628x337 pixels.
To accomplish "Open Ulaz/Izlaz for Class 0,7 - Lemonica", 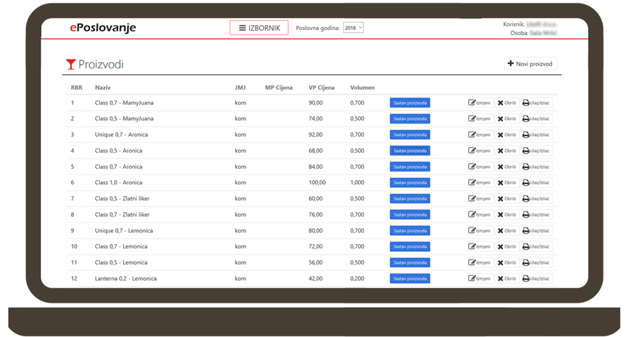I will [x=536, y=246].
